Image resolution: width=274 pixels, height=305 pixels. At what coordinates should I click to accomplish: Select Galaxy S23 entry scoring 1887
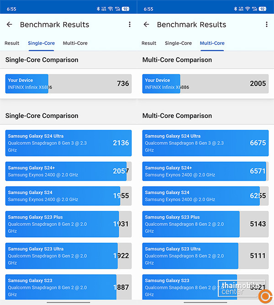coord(68,287)
